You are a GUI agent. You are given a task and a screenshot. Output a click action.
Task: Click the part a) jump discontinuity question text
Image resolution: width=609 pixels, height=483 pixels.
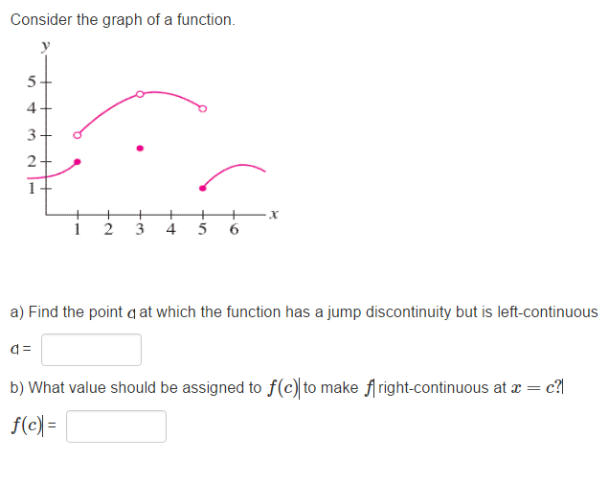(304, 312)
